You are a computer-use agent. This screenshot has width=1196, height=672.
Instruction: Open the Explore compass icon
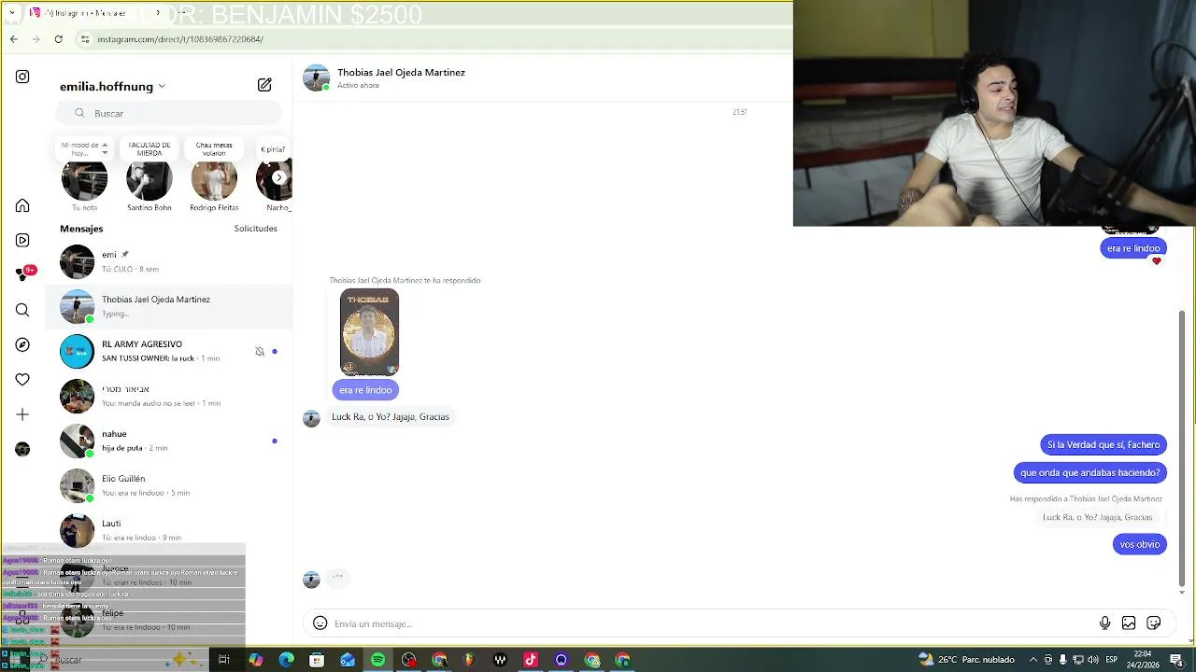(22, 344)
